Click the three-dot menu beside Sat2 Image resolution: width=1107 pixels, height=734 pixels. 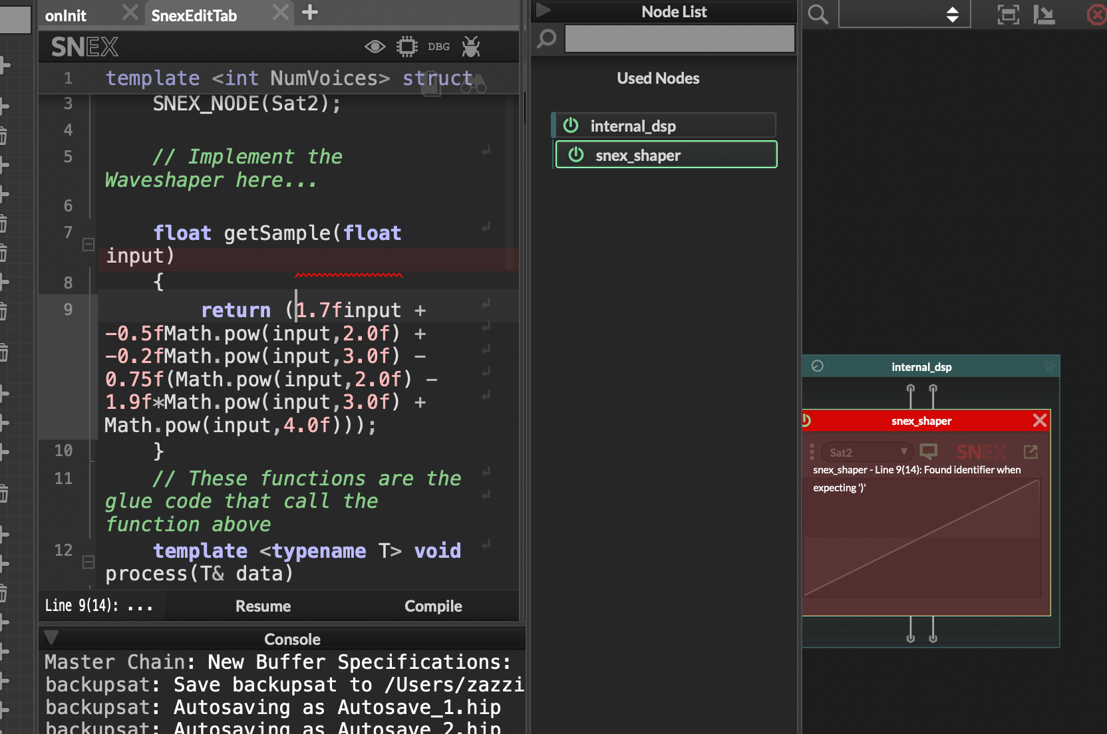812,452
